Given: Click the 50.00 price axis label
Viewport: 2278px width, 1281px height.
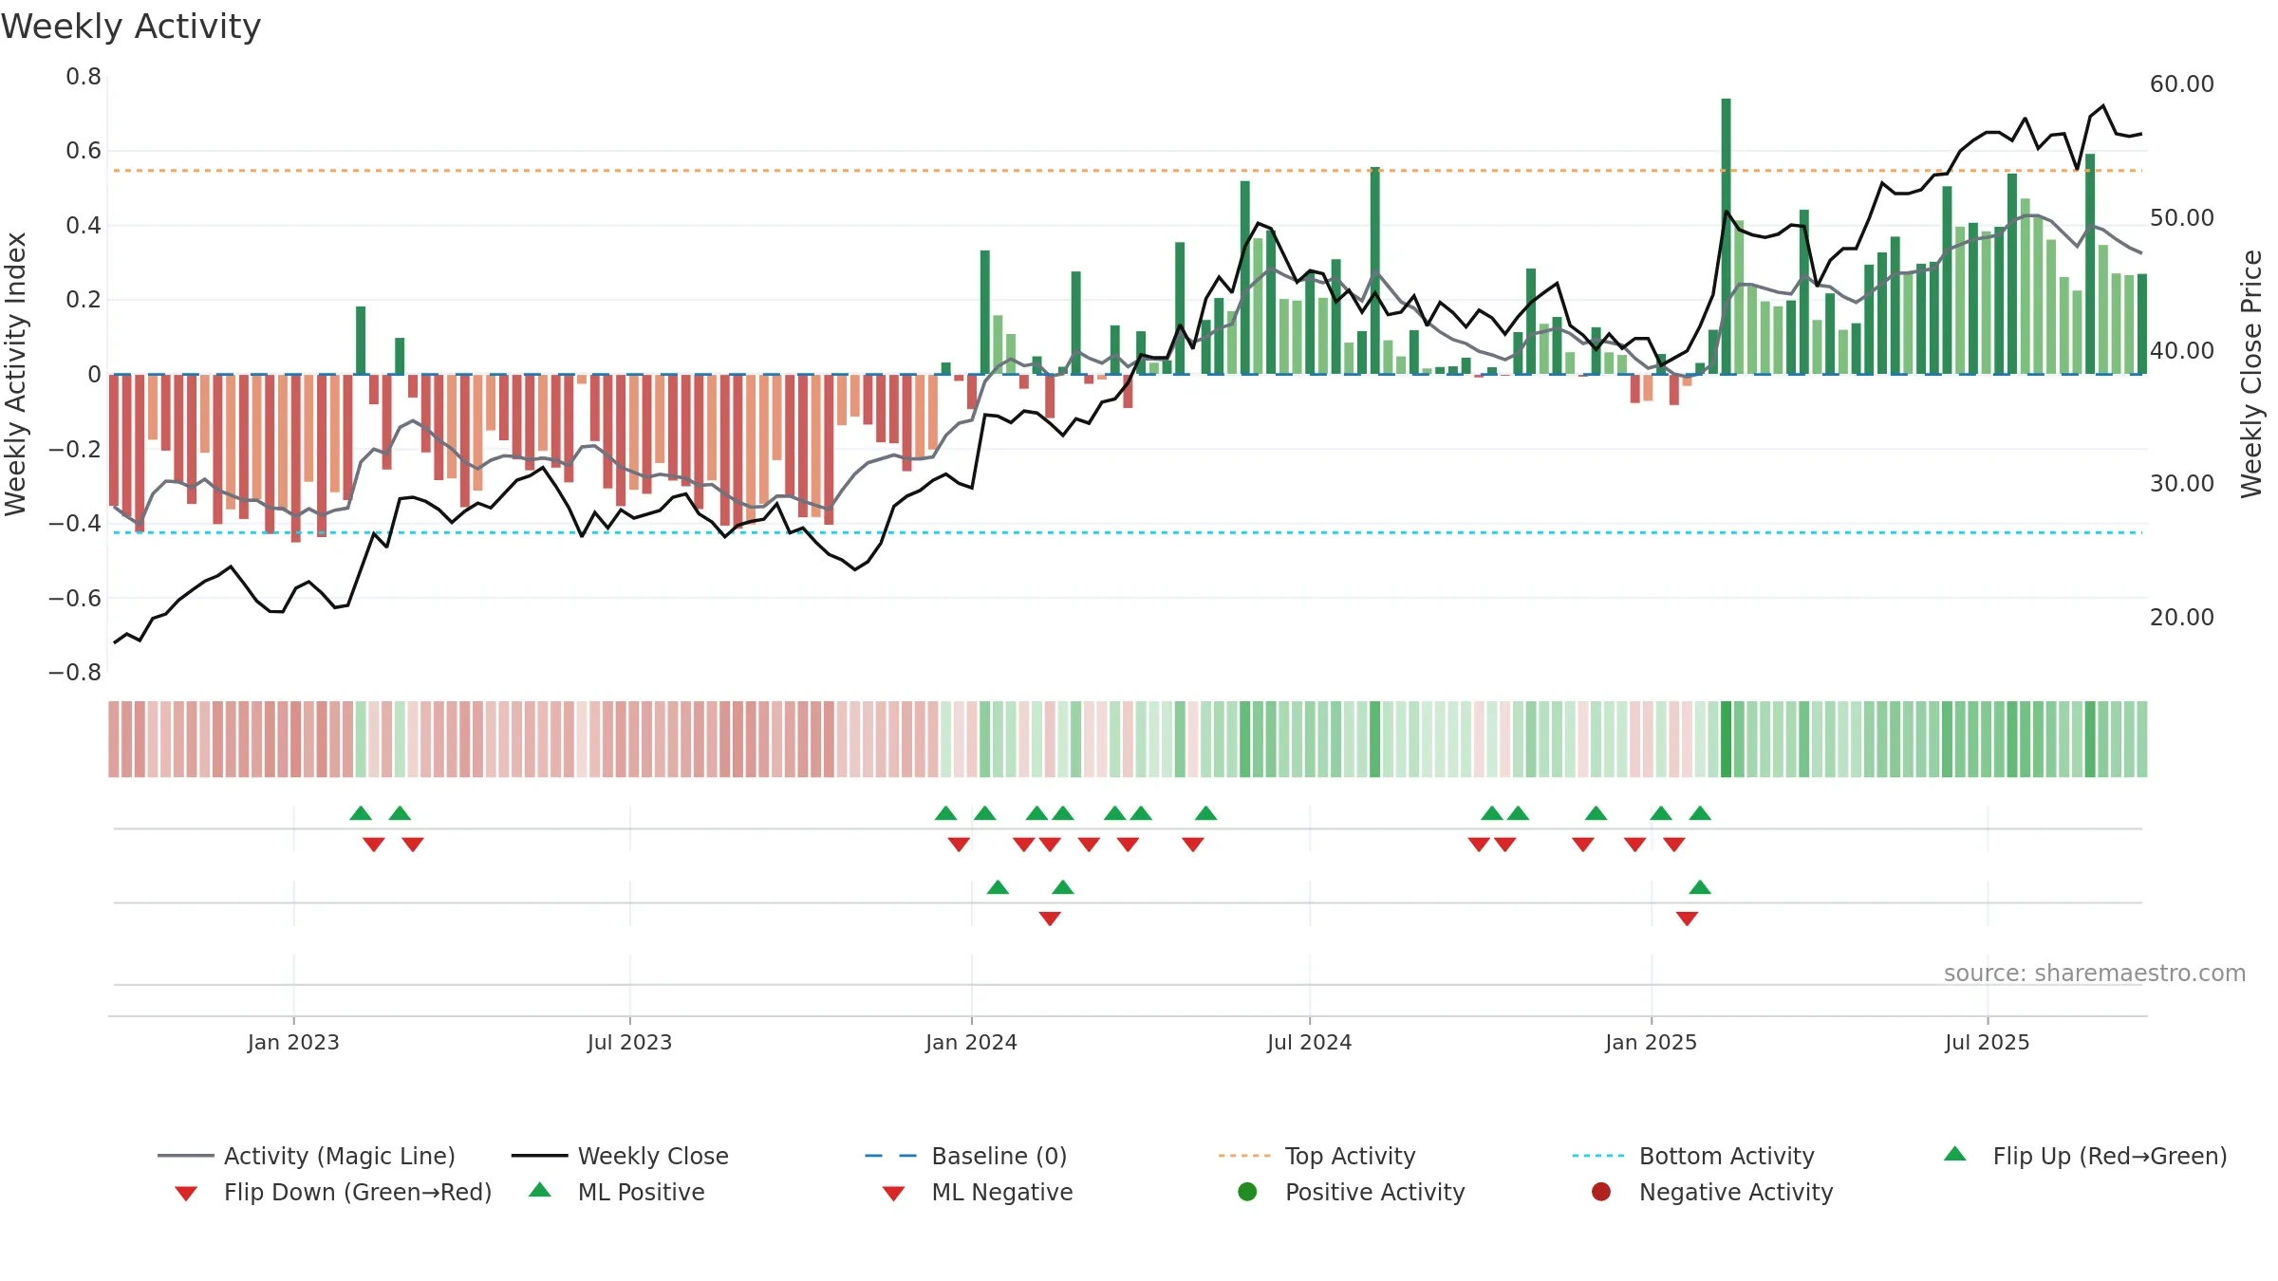Looking at the screenshot, I should point(2181,217).
